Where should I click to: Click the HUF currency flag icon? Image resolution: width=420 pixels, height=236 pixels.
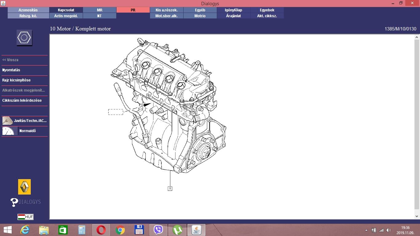click(25, 217)
